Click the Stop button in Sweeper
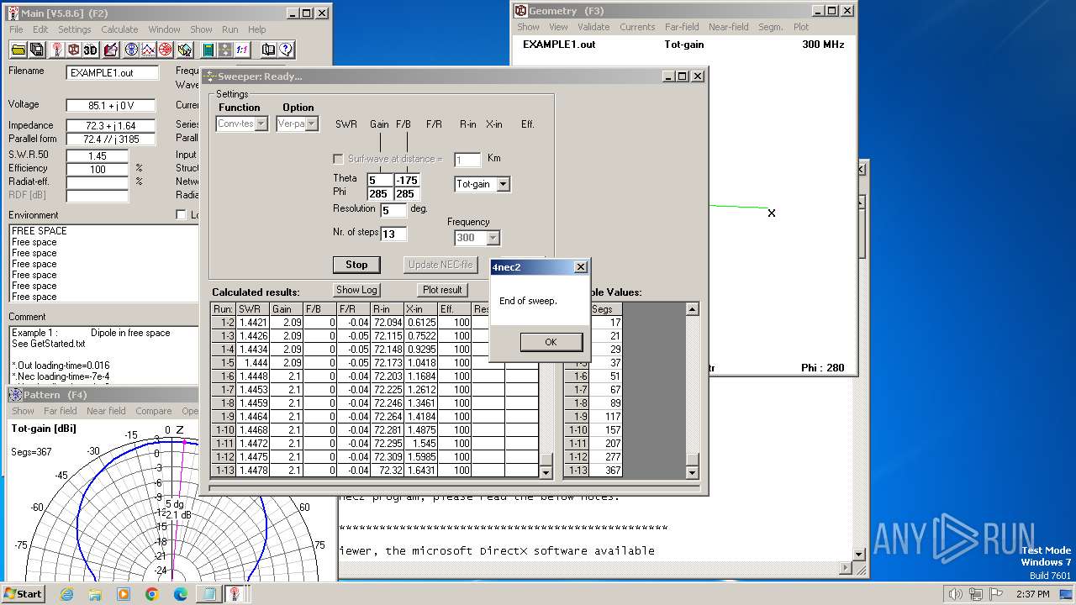Screen dimensions: 1076x605 [356, 265]
